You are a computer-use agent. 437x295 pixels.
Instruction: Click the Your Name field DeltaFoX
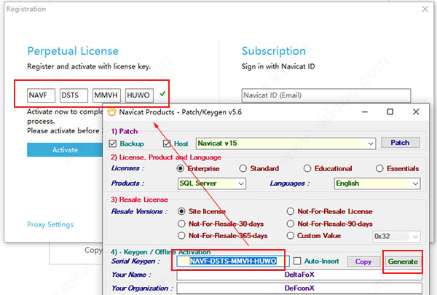coord(299,275)
